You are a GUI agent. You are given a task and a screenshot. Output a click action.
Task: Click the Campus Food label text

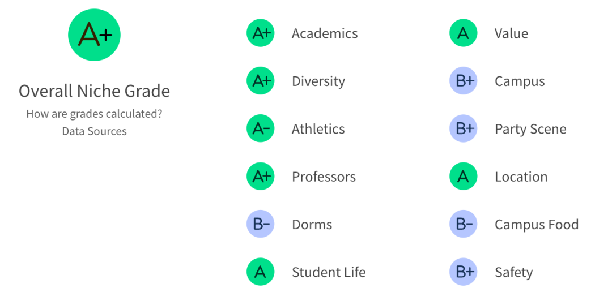pyautogui.click(x=537, y=225)
